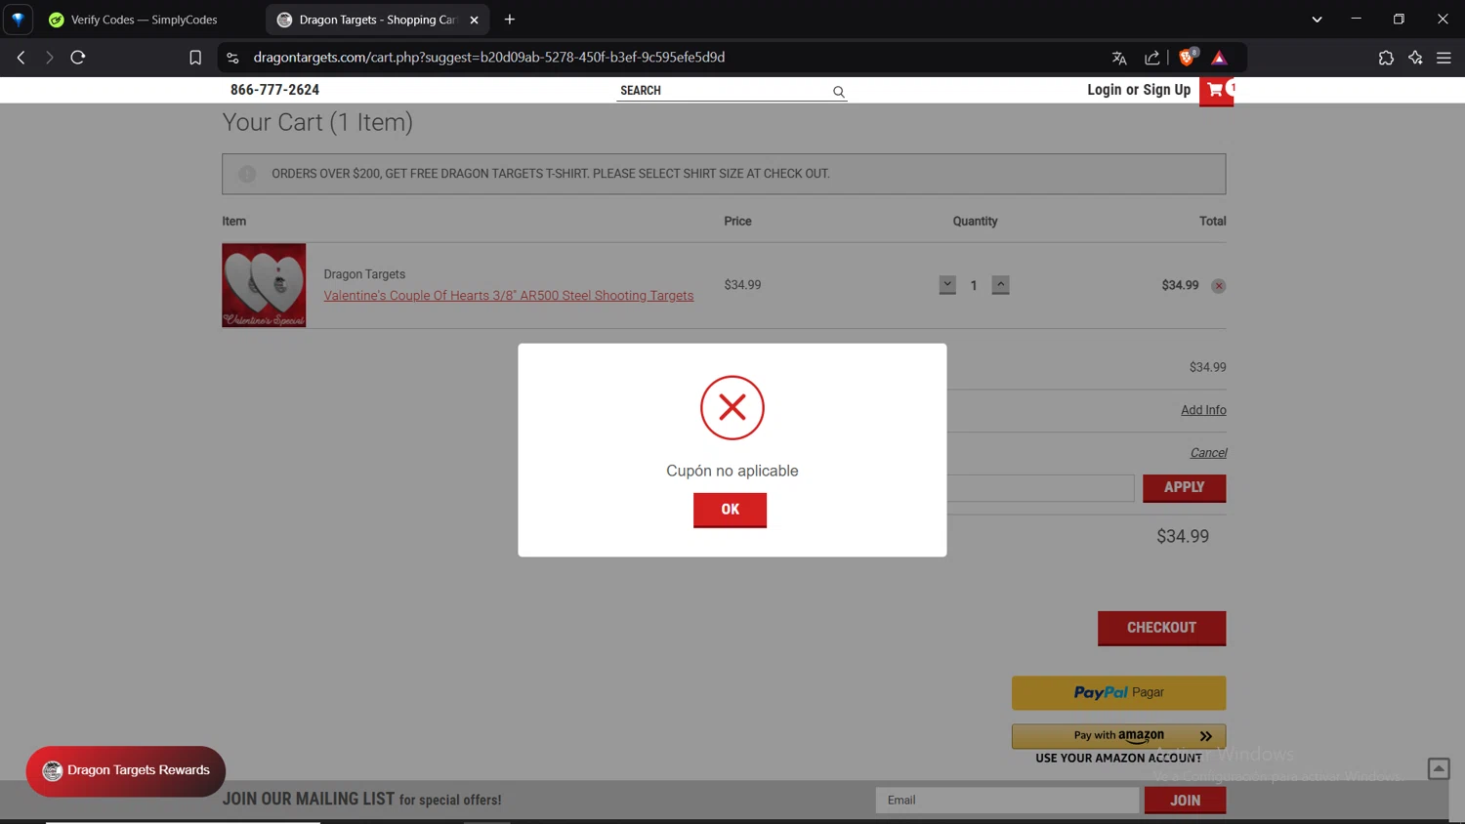This screenshot has width=1465, height=824.
Task: Open the tab search dropdown arrow
Action: pyautogui.click(x=1317, y=20)
